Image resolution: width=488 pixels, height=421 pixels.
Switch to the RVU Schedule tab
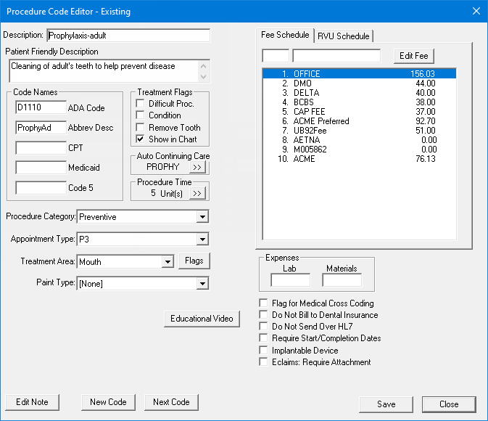344,36
